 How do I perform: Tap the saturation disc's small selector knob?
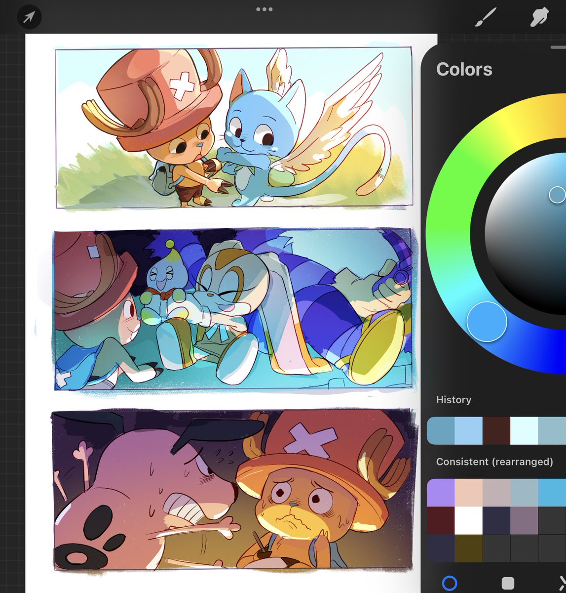557,195
